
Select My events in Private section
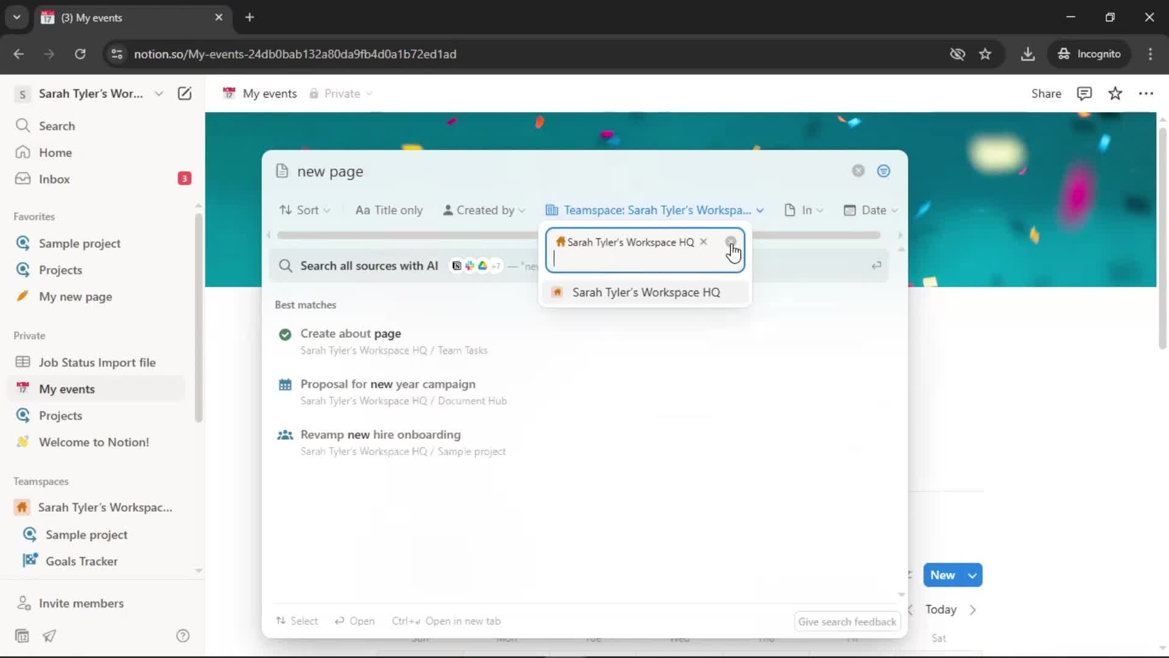click(97, 389)
